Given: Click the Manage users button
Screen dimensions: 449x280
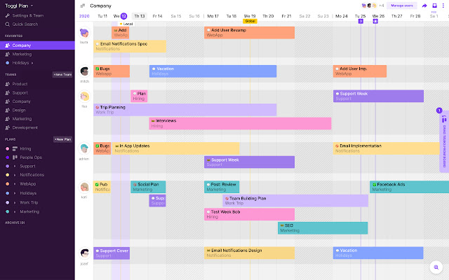Looking at the screenshot, I should tap(402, 6).
